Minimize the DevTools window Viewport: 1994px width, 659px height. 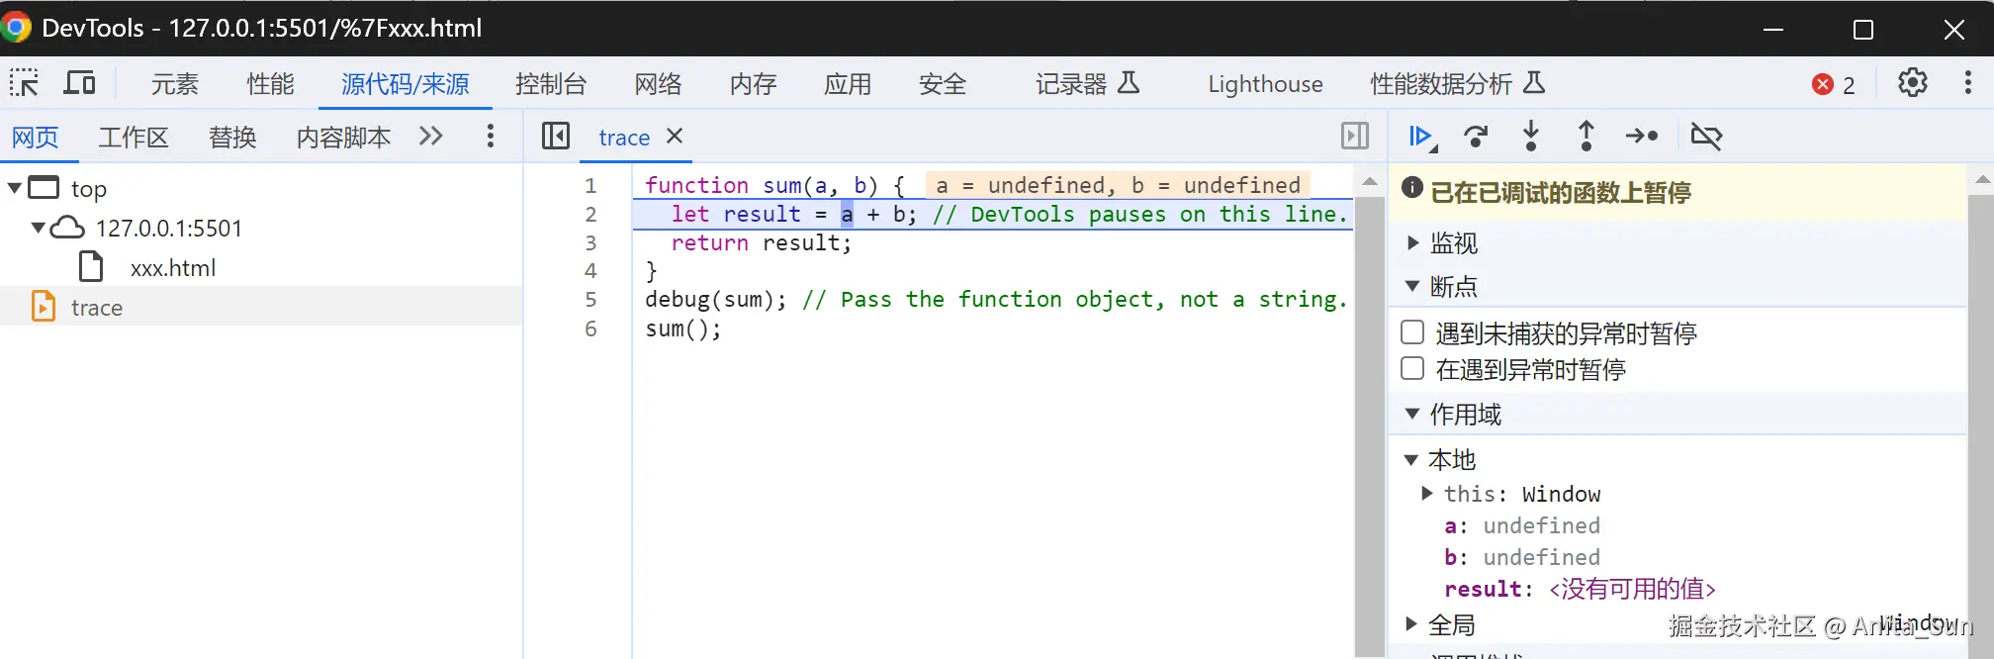point(1773,29)
